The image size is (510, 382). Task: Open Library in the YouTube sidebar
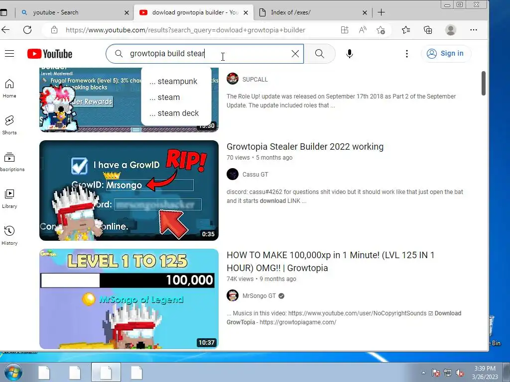[9, 198]
